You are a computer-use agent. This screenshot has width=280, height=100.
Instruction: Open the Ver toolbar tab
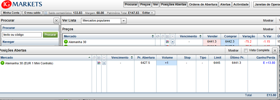tap(156, 4)
